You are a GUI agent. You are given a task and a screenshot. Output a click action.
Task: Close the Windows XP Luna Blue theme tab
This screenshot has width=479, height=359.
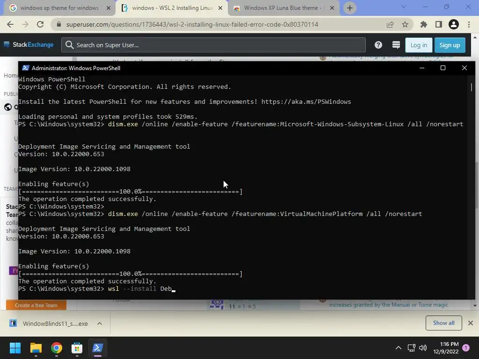(332, 8)
